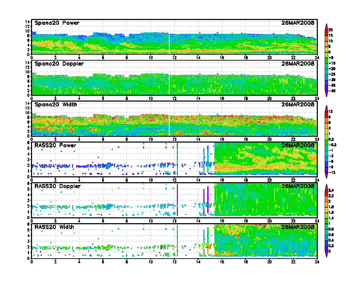Select the dark blue segment of the bottom colorbar
The width and height of the screenshot is (364, 281).
[x=326, y=243]
